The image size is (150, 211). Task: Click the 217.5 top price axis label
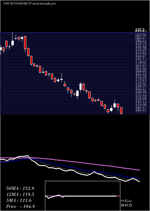point(140,30)
